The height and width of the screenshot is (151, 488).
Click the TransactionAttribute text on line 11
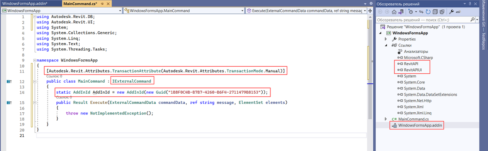point(136,71)
